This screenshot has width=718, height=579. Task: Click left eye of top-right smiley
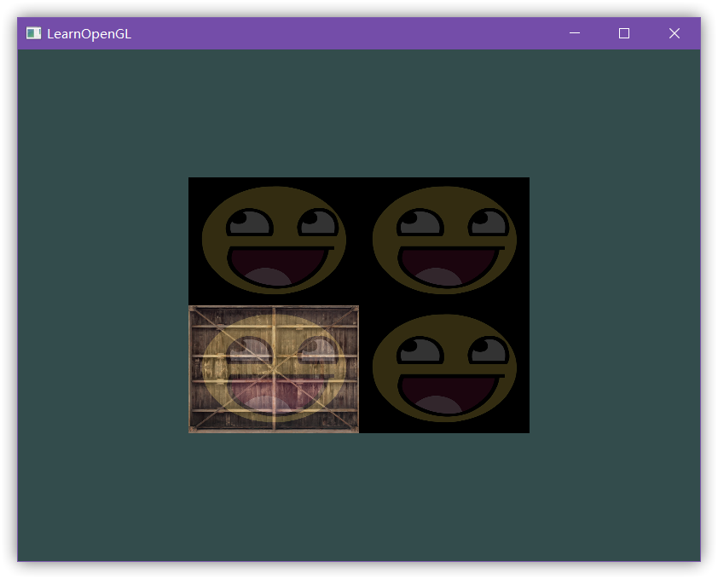[x=420, y=223]
